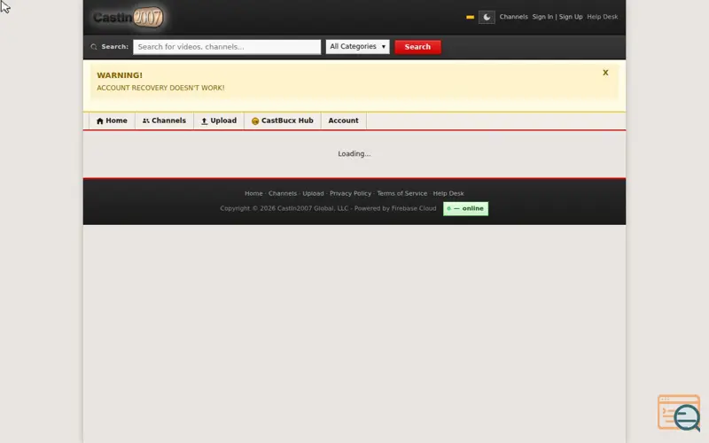709x443 pixels.
Task: Click the Loading... text
Action: (354, 153)
